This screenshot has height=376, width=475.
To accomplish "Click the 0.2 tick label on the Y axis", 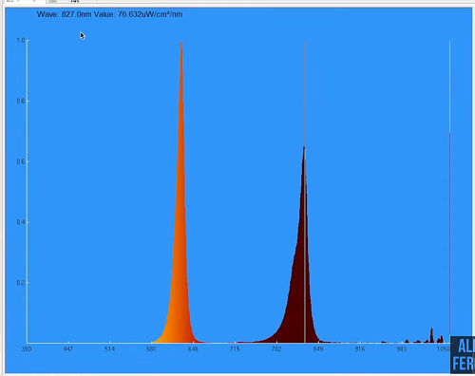I will click(x=21, y=282).
